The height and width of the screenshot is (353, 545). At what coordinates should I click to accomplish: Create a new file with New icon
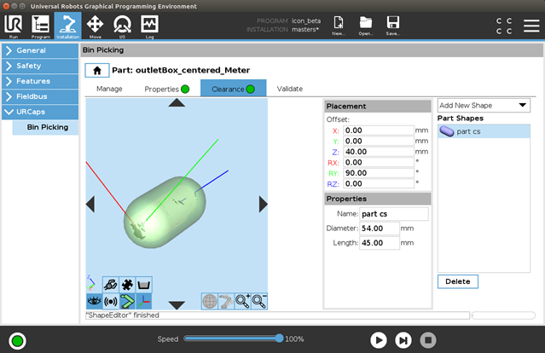339,26
